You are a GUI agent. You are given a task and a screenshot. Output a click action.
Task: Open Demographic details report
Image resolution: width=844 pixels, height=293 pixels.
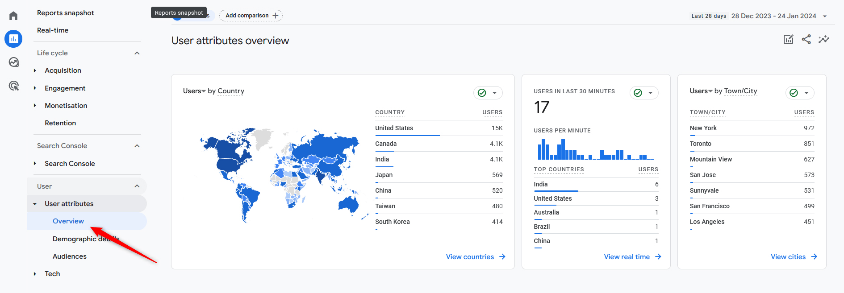[86, 239]
